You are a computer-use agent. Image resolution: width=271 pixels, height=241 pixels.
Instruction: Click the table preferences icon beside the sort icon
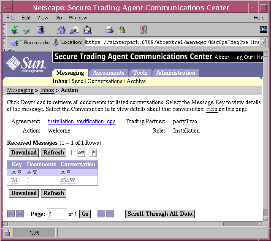93,153
